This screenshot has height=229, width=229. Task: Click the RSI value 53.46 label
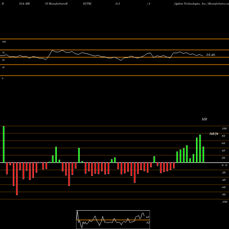pyautogui.click(x=211, y=55)
